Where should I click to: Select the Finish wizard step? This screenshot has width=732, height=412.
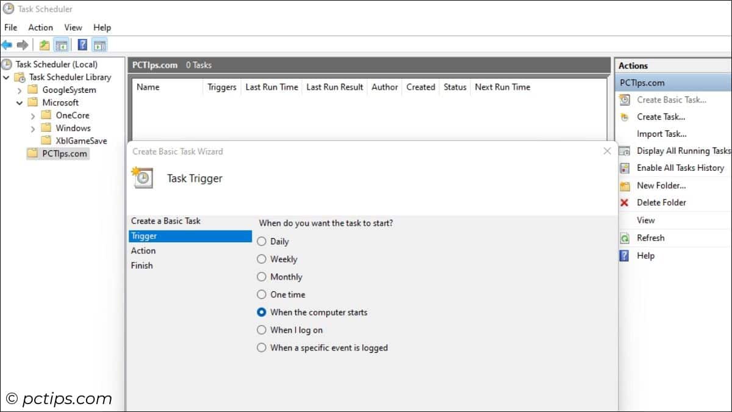(142, 266)
